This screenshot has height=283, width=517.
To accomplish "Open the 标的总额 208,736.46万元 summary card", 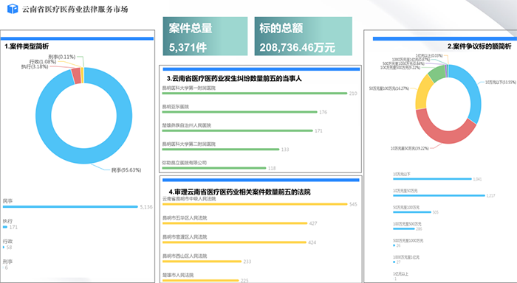I will coord(304,36).
